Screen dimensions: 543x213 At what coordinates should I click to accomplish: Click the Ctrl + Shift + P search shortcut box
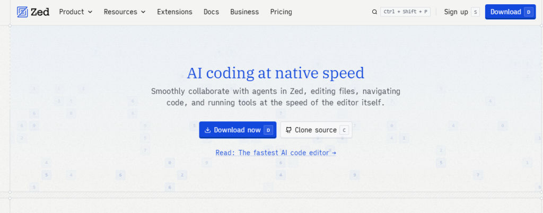point(405,12)
